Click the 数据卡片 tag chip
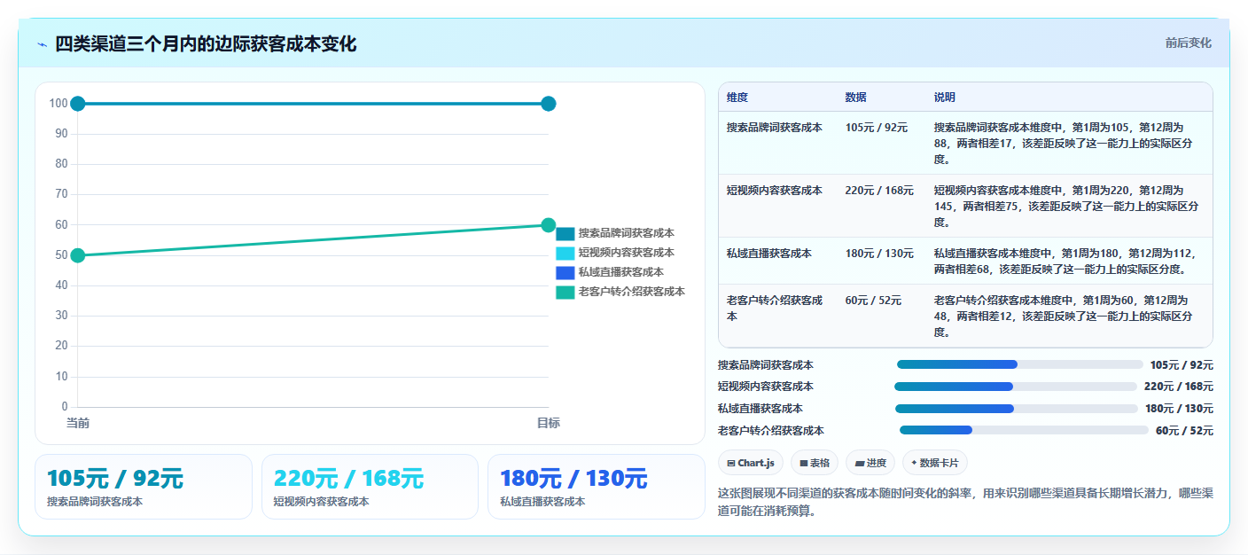The image size is (1248, 555). pos(935,463)
